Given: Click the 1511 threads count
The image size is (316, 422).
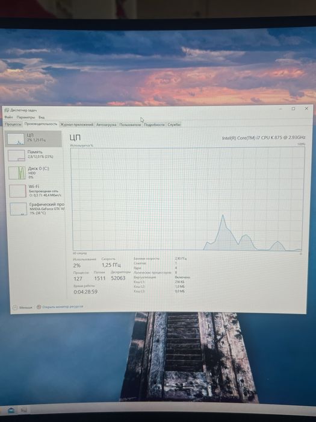Looking at the screenshot, I should 100,279.
